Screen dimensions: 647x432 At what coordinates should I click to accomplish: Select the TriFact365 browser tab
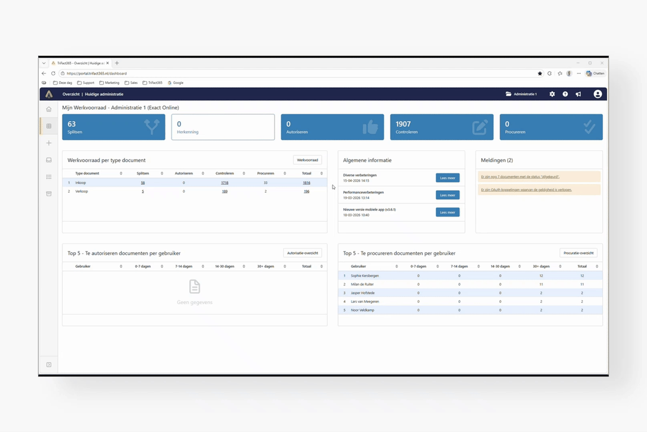click(78, 63)
